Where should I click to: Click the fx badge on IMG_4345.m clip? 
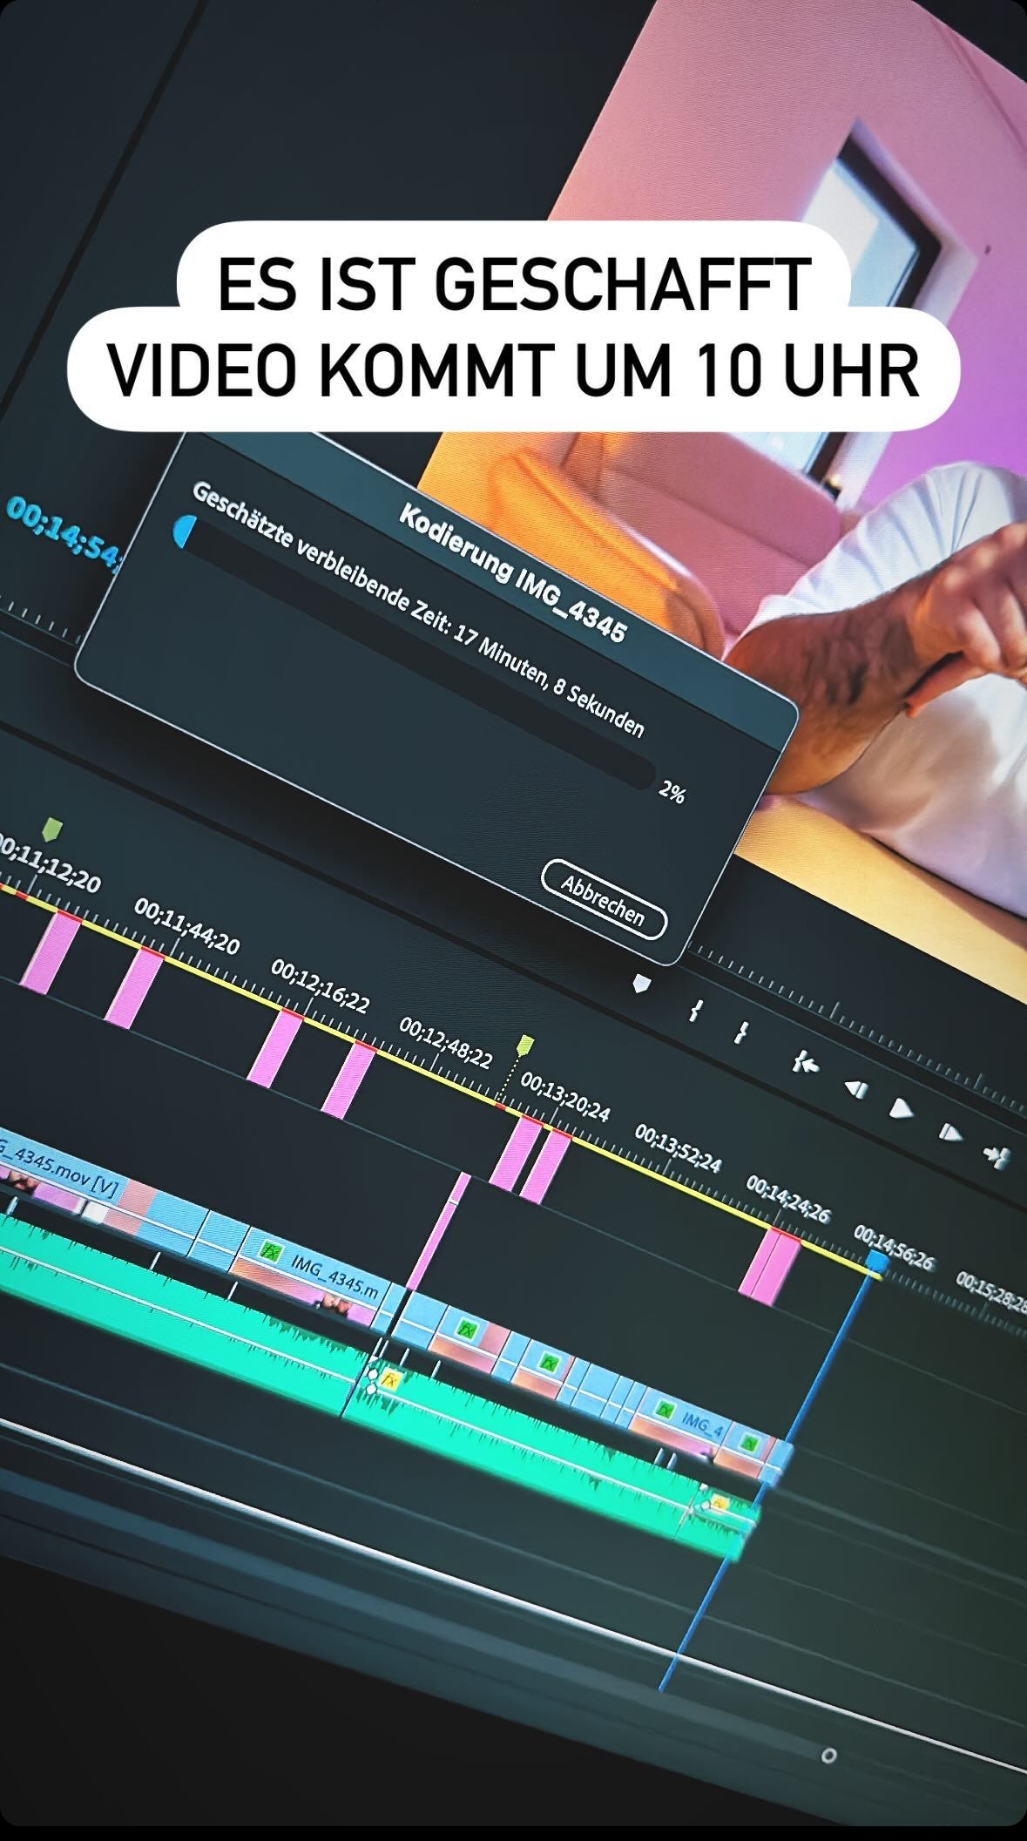coord(273,1254)
